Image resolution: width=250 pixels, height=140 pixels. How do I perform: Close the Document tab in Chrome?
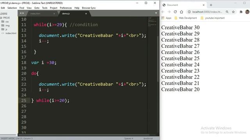[204, 5]
